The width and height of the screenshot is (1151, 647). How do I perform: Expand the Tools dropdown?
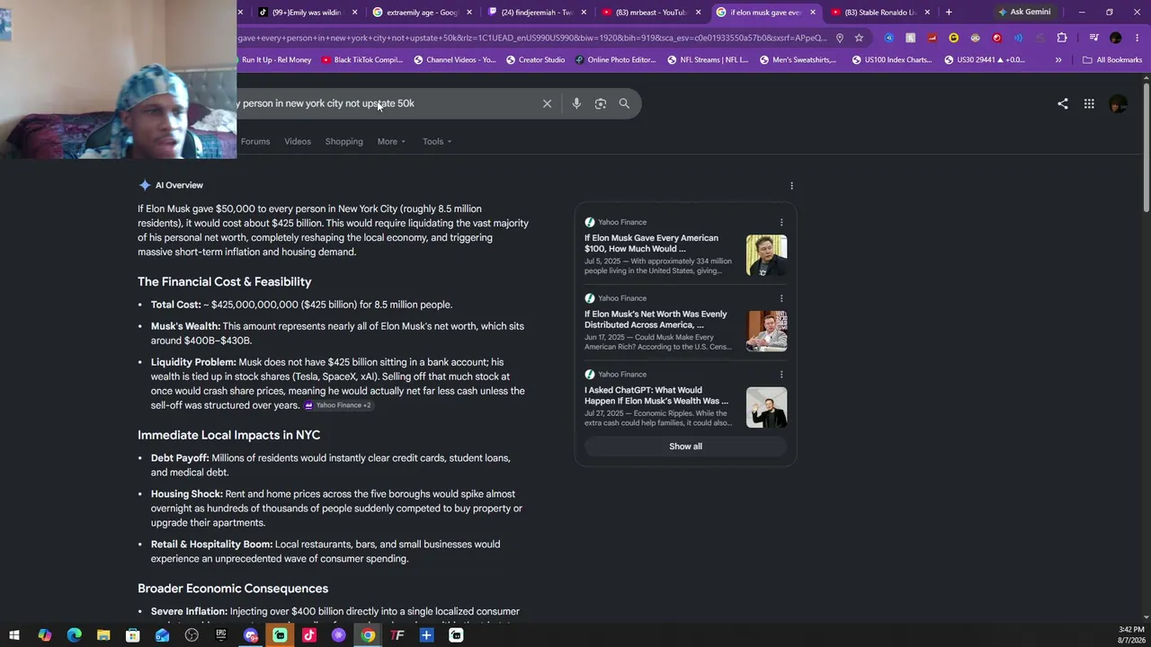tap(437, 141)
